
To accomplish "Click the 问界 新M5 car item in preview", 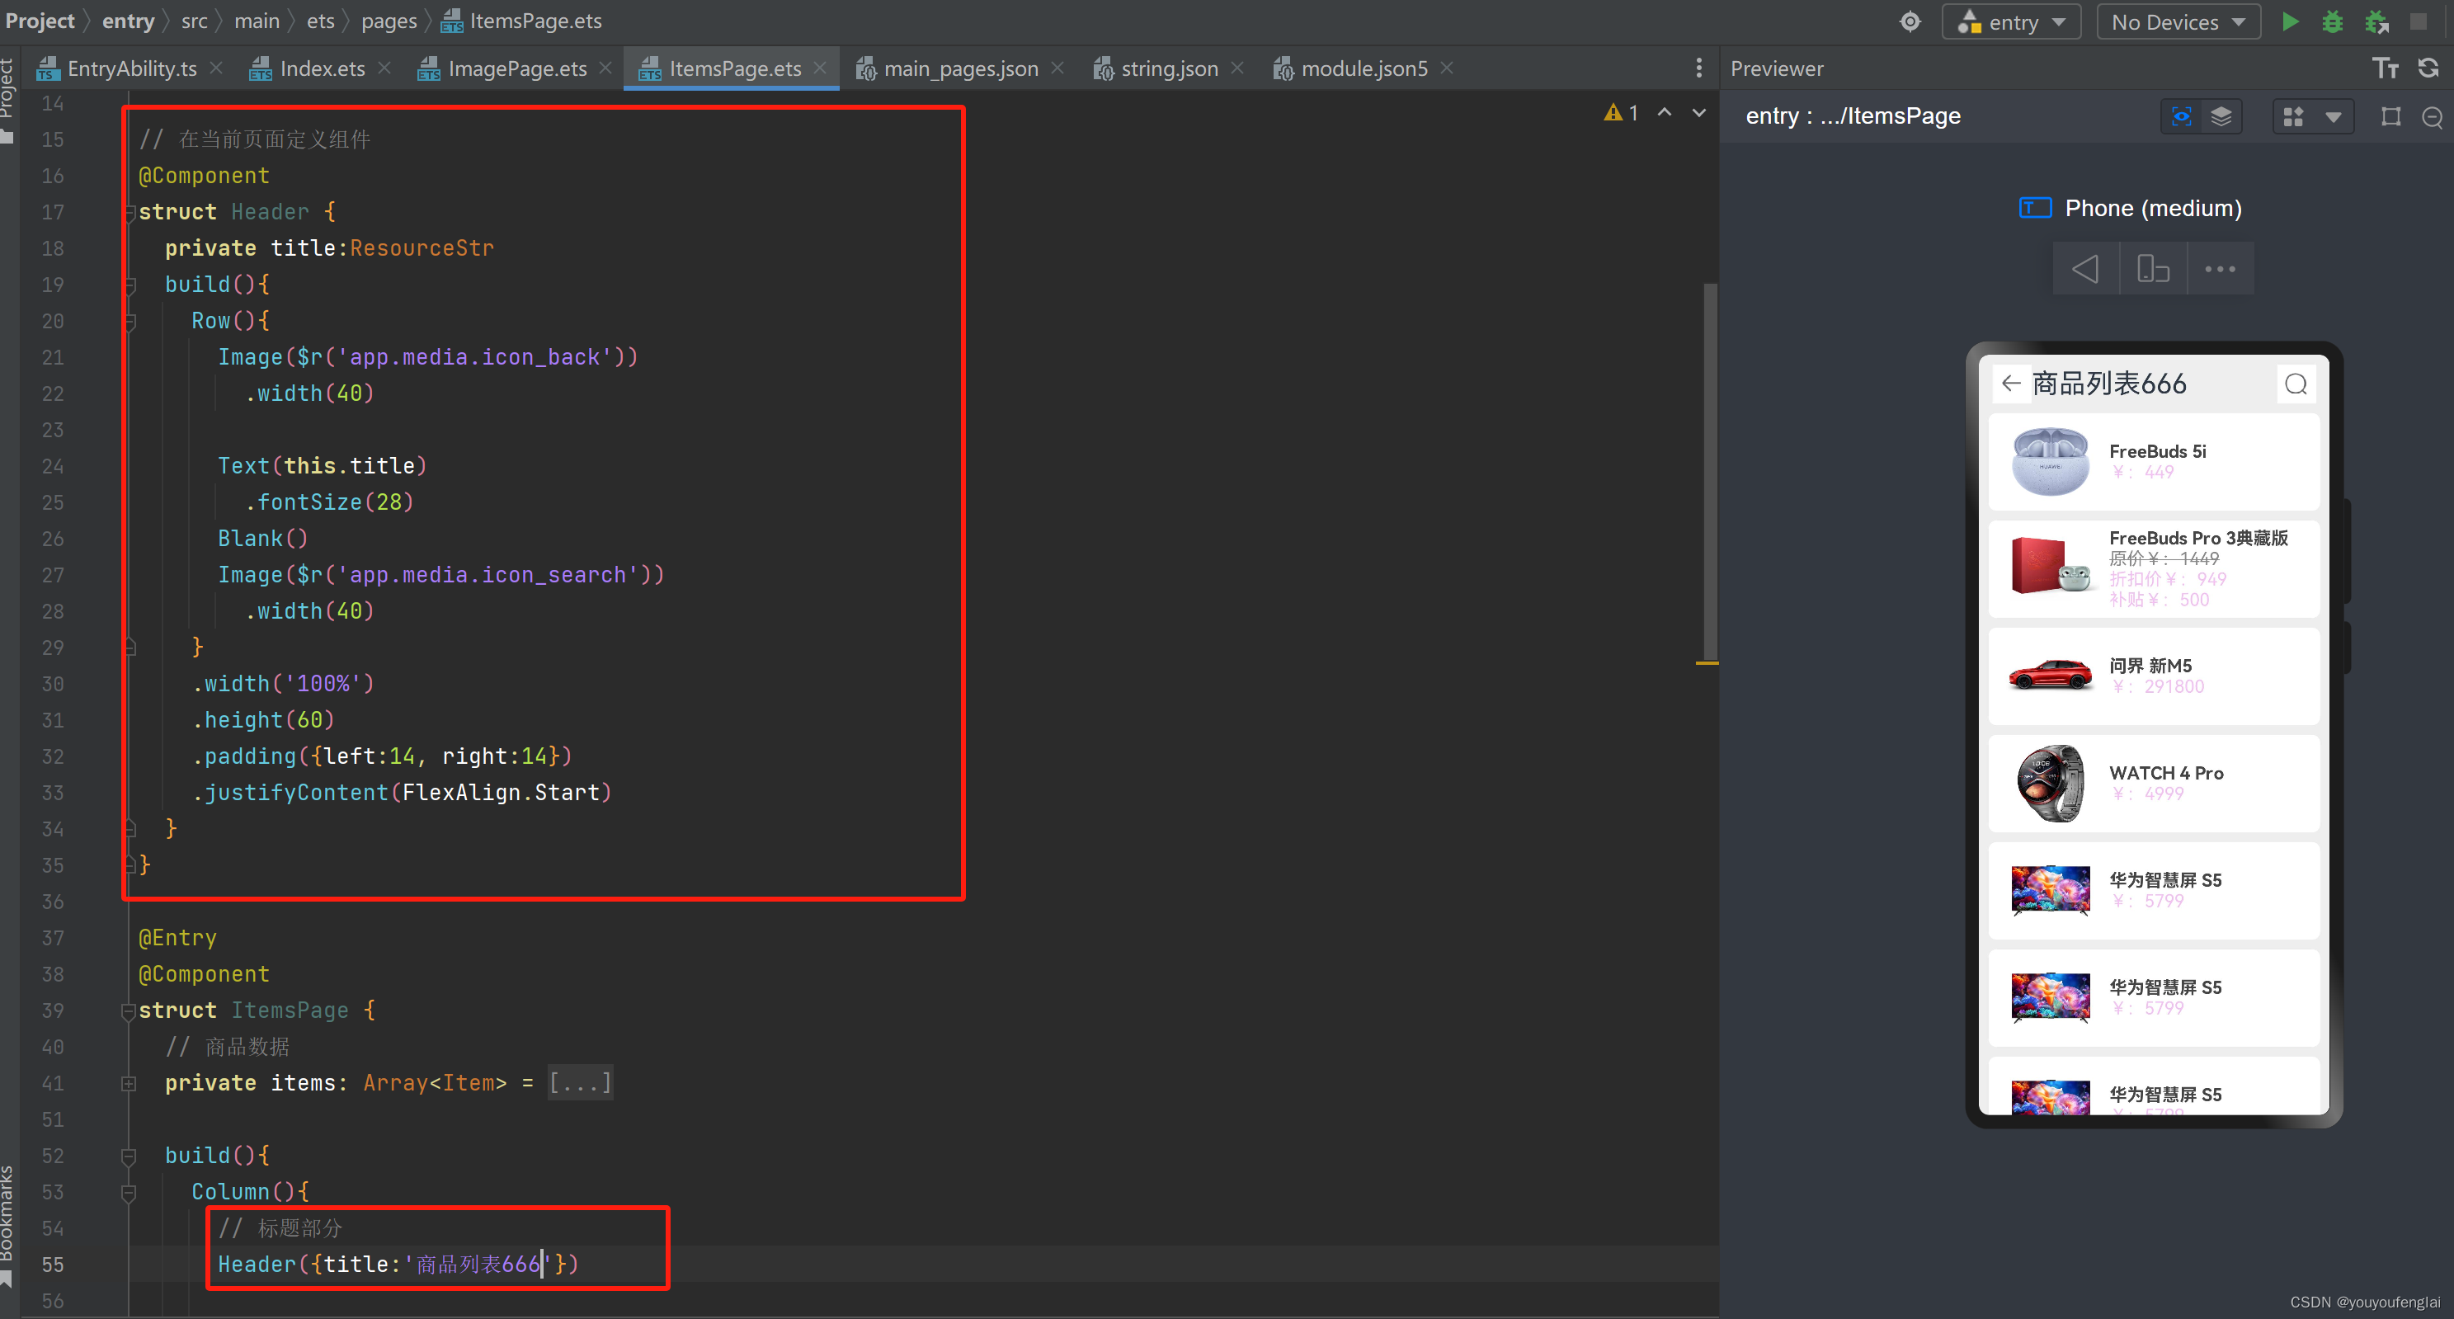I will click(2152, 676).
